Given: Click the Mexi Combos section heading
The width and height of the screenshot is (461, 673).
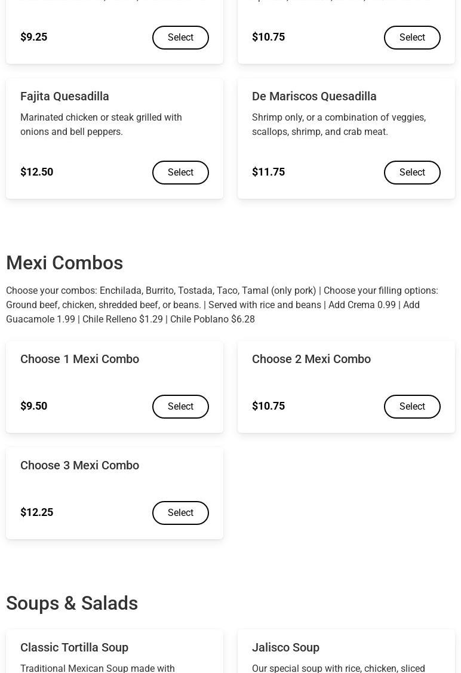Looking at the screenshot, I should coord(64,263).
